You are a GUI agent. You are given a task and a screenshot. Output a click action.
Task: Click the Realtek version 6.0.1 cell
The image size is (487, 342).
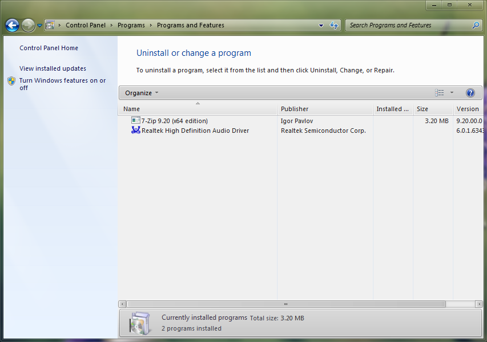pos(470,131)
